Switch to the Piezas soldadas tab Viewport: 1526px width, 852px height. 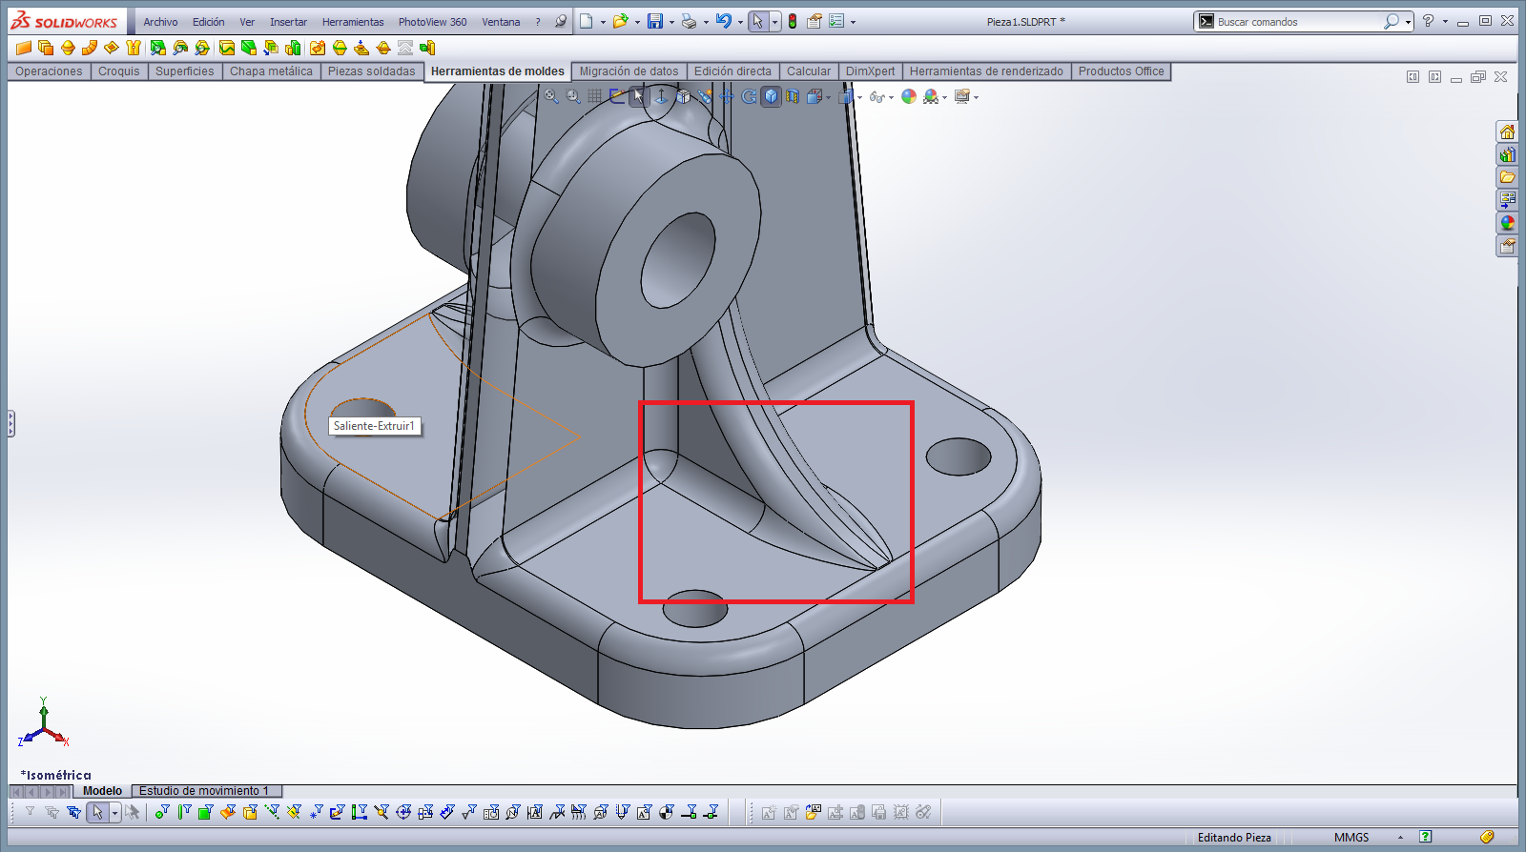pyautogui.click(x=372, y=71)
